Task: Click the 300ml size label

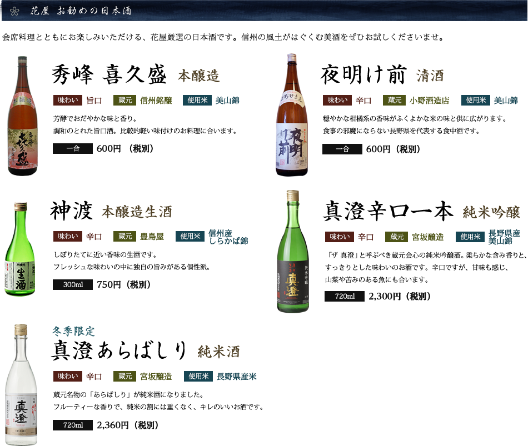Action: pyautogui.click(x=73, y=285)
